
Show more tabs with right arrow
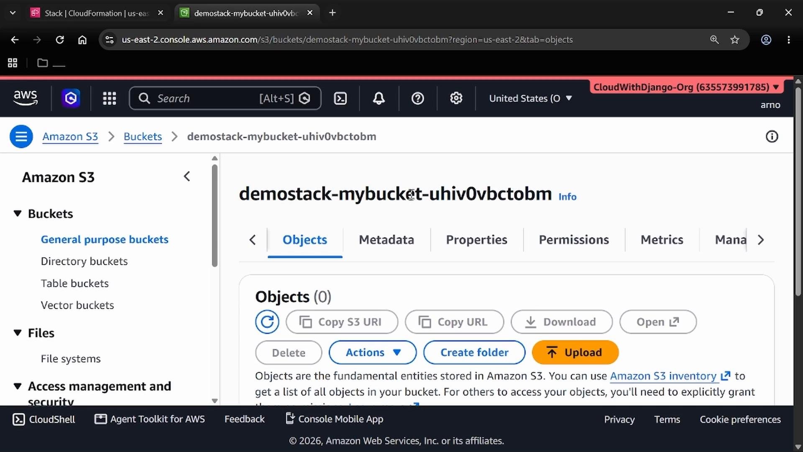(x=761, y=240)
